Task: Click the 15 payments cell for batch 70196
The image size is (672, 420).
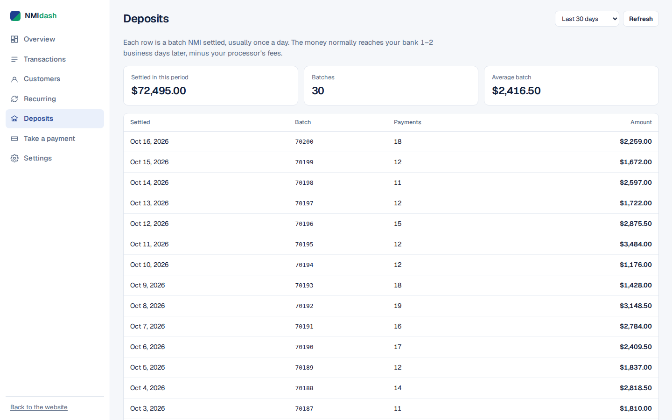Action: (398, 224)
